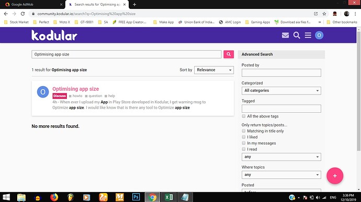The width and height of the screenshot is (361, 202).
Task: Open the hamburger menu icon
Action: pyautogui.click(x=308, y=35)
